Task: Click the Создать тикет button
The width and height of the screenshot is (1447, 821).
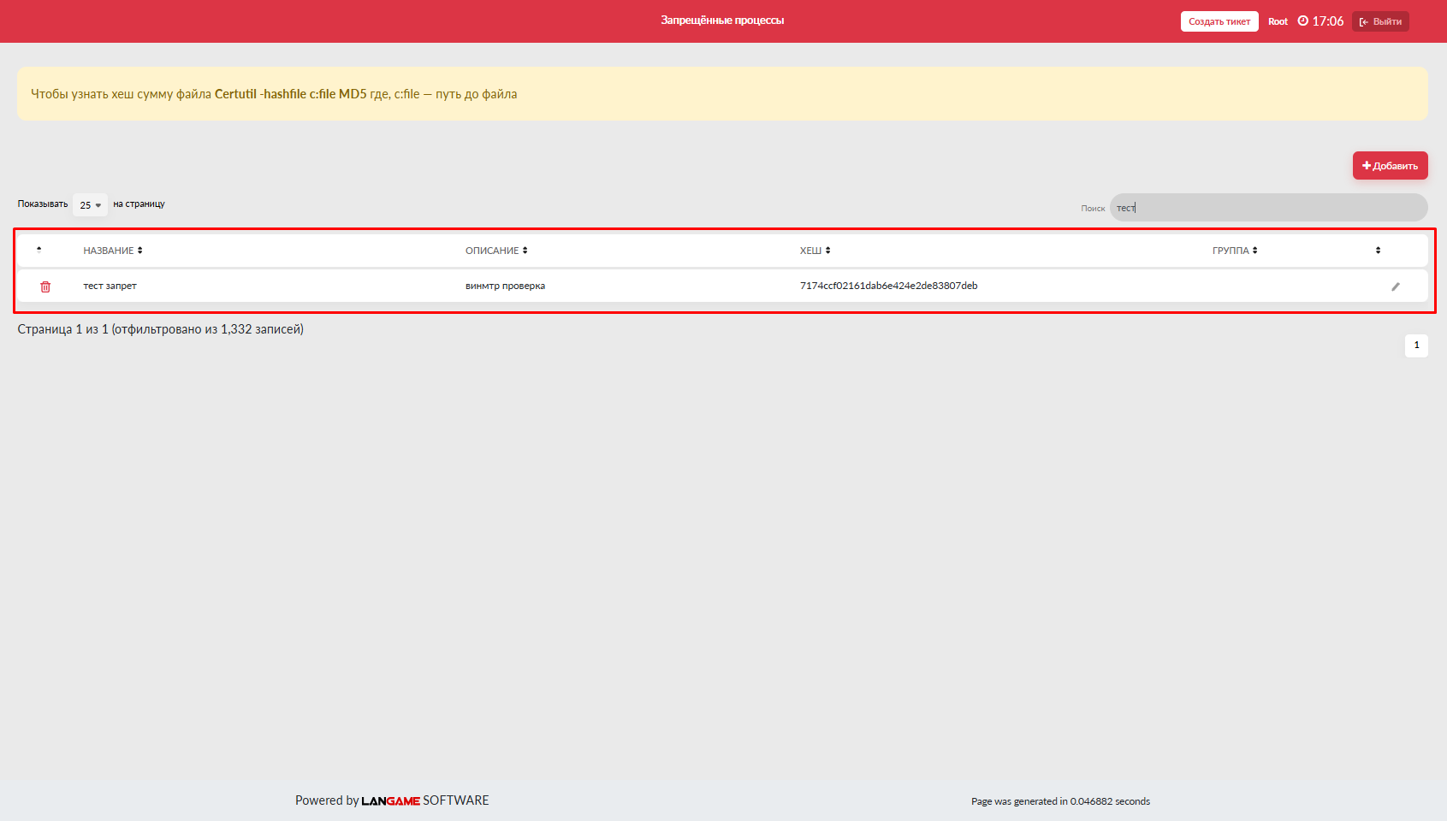Action: point(1219,21)
